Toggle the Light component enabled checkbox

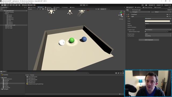130,16
